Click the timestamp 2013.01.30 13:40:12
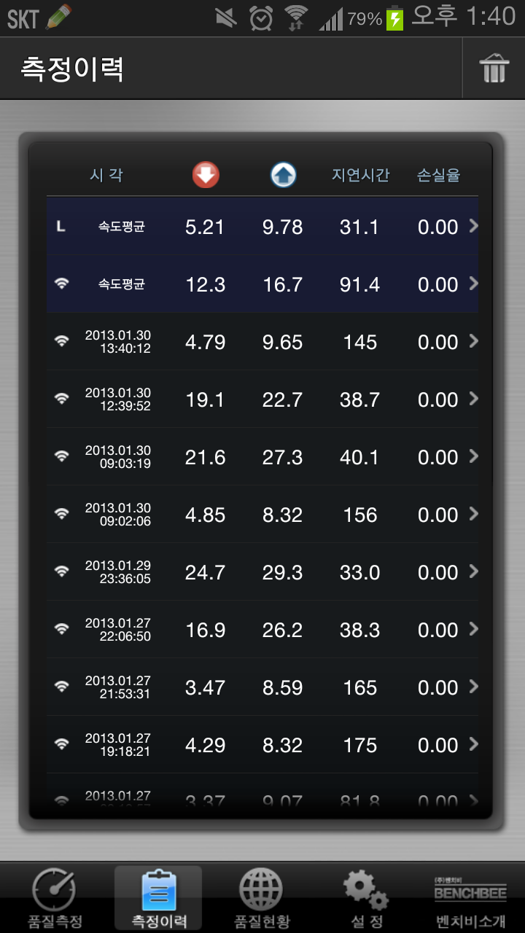This screenshot has width=525, height=933. coord(118,342)
